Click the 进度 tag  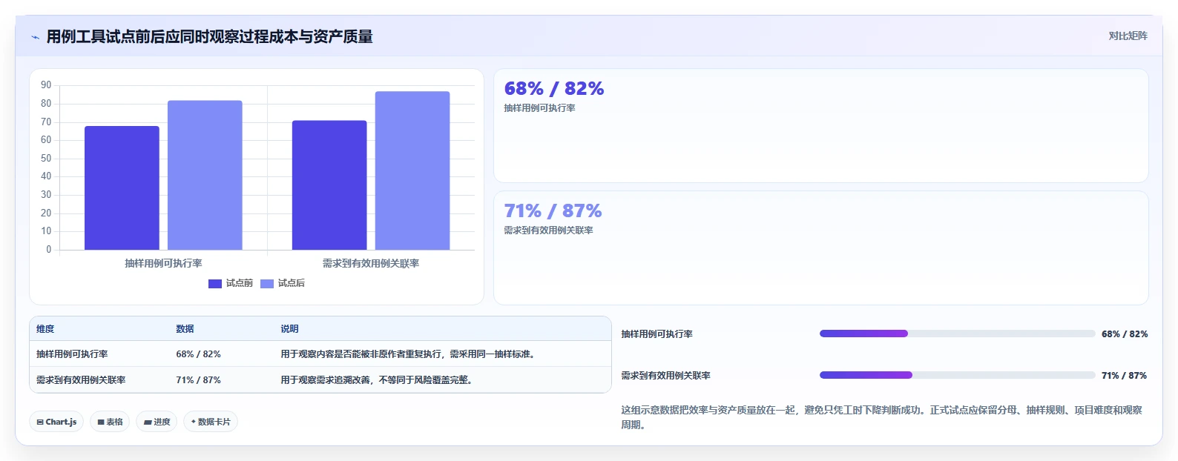[157, 422]
